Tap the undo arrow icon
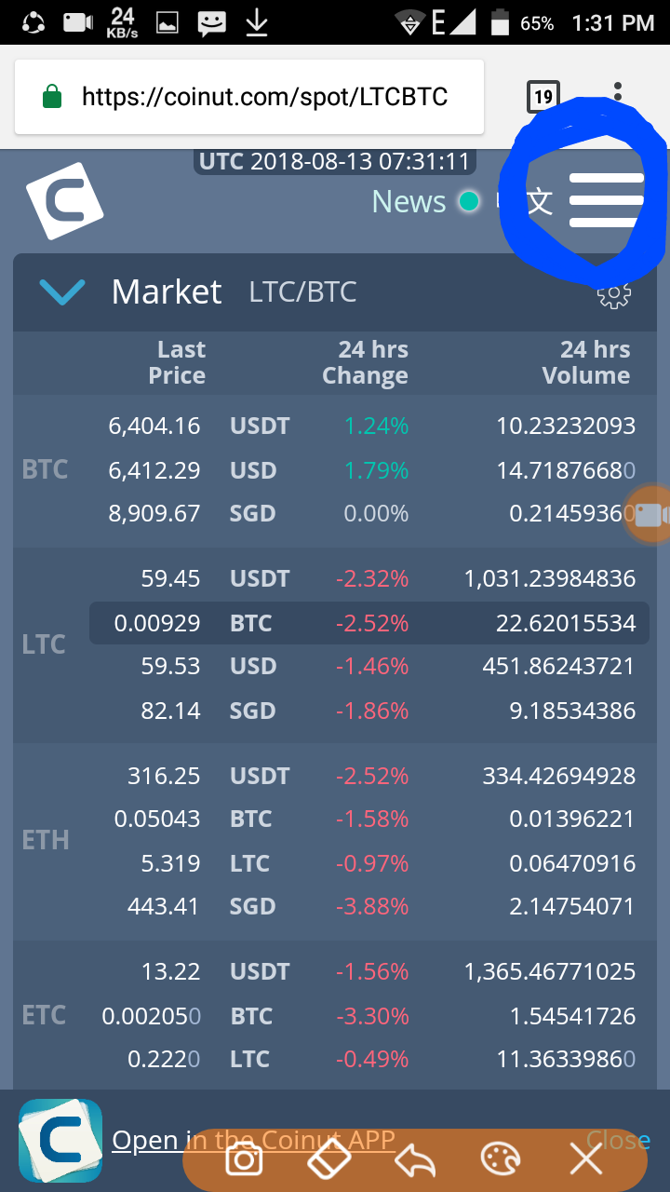The width and height of the screenshot is (670, 1192). (414, 1159)
